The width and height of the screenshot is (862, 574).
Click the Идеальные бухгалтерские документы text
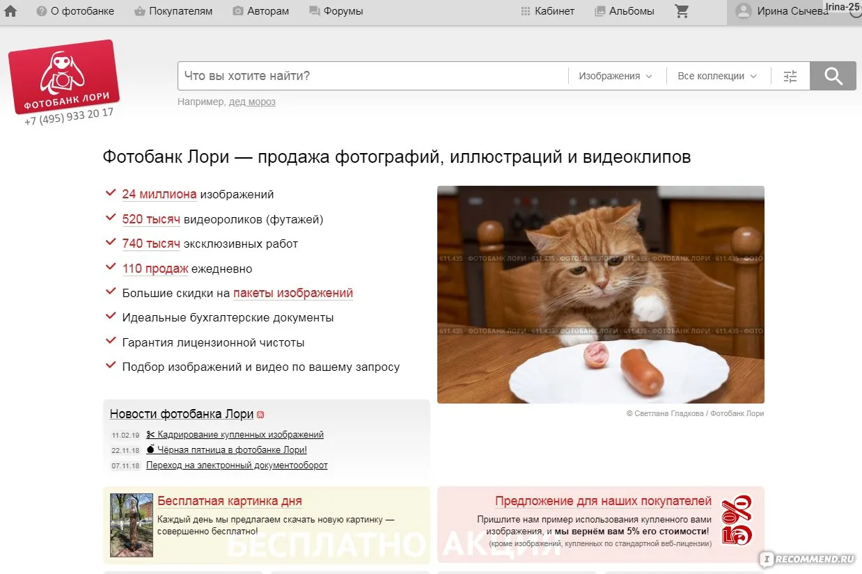[228, 318]
